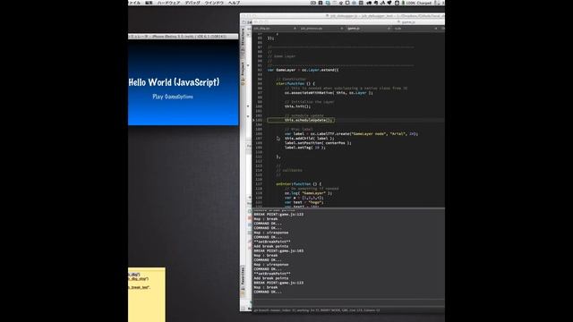
Task: Click the IDE bottom status bar text
Action: pyautogui.click(x=316, y=310)
